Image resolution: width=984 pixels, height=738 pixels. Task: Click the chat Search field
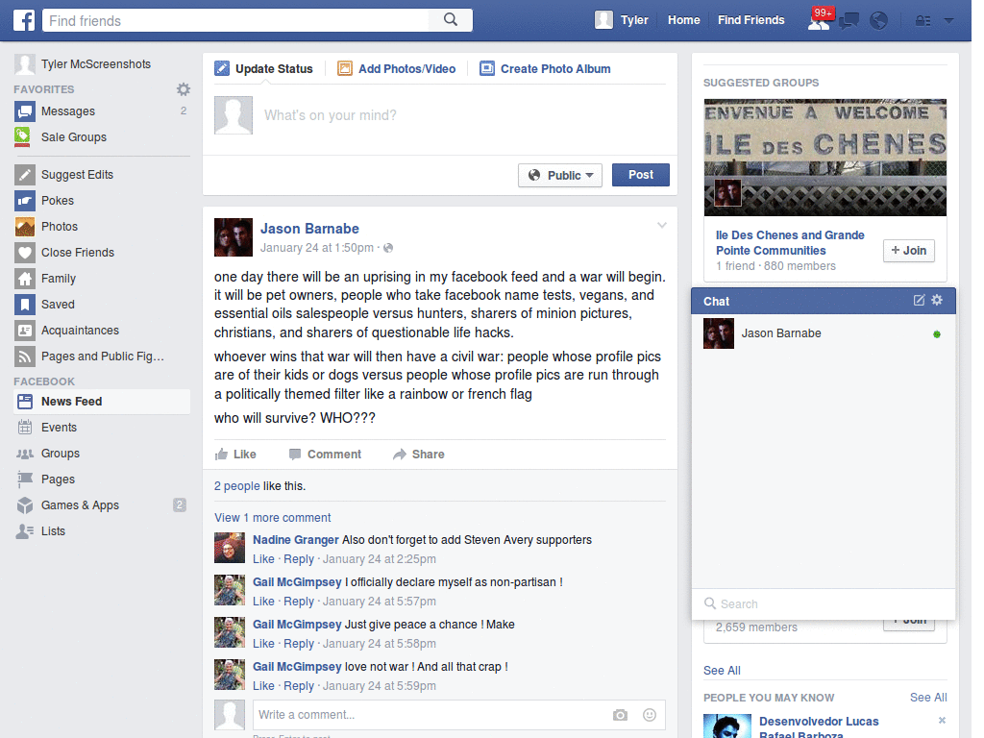coord(824,603)
